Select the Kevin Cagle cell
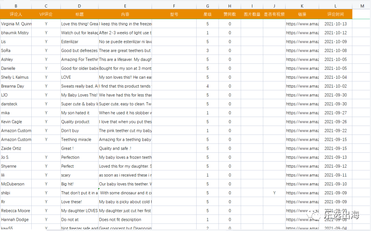The width and height of the screenshot is (371, 231). 16,122
